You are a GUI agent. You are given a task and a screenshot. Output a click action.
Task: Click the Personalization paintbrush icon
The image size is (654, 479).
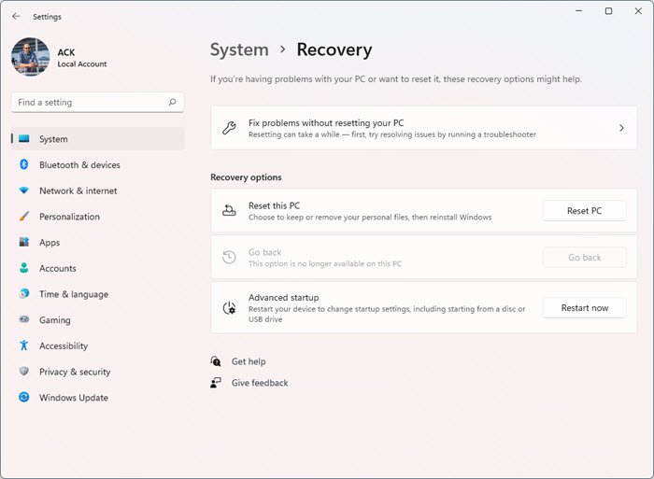(24, 217)
